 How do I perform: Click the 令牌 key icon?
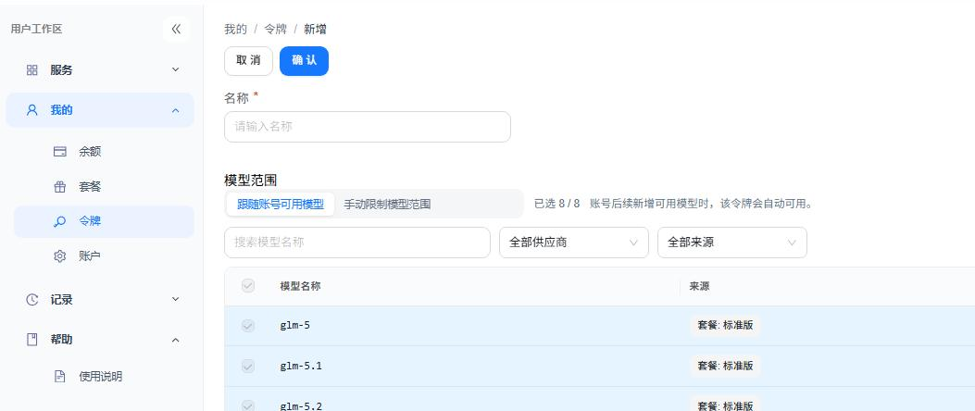click(x=59, y=221)
